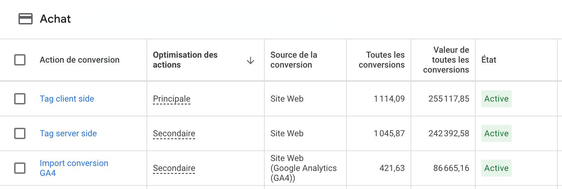Click the Achat credit card icon
Viewport: 562px width, 189px height.
point(25,19)
